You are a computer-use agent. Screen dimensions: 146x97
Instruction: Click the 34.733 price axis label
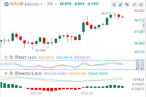(x=139, y=52)
